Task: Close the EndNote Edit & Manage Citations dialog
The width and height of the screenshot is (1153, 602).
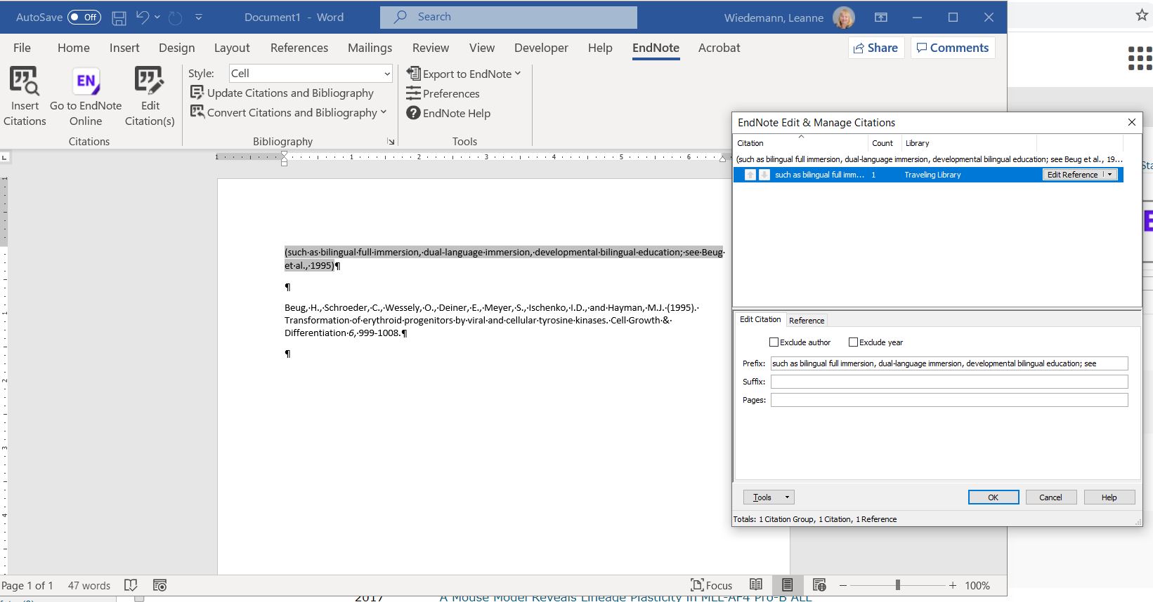Action: coord(1131,122)
